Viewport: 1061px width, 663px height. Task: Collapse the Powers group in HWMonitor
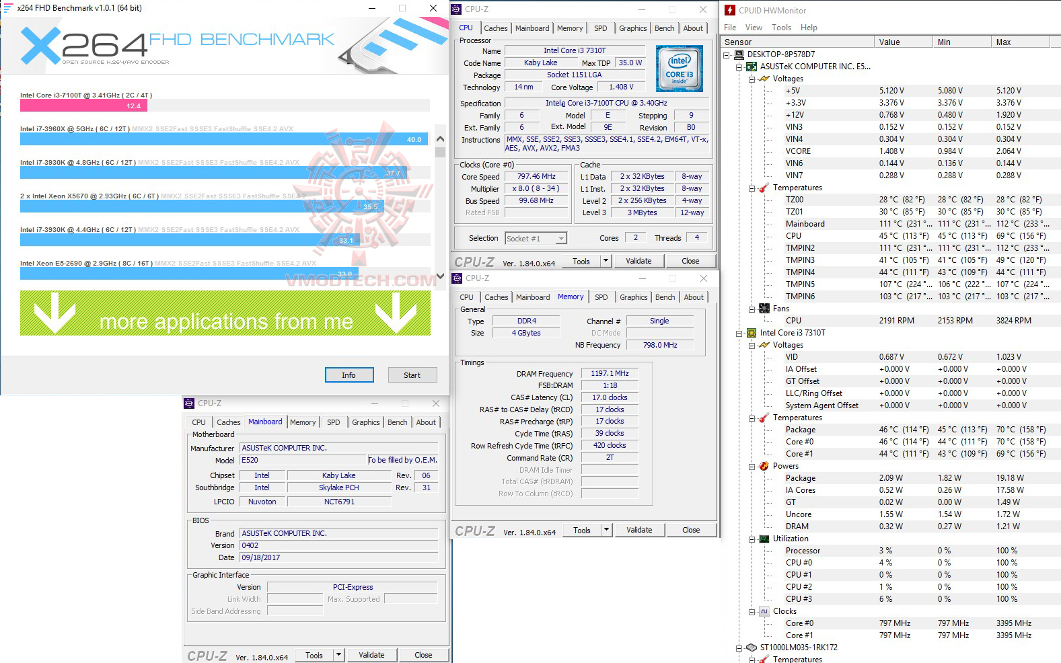click(x=752, y=467)
